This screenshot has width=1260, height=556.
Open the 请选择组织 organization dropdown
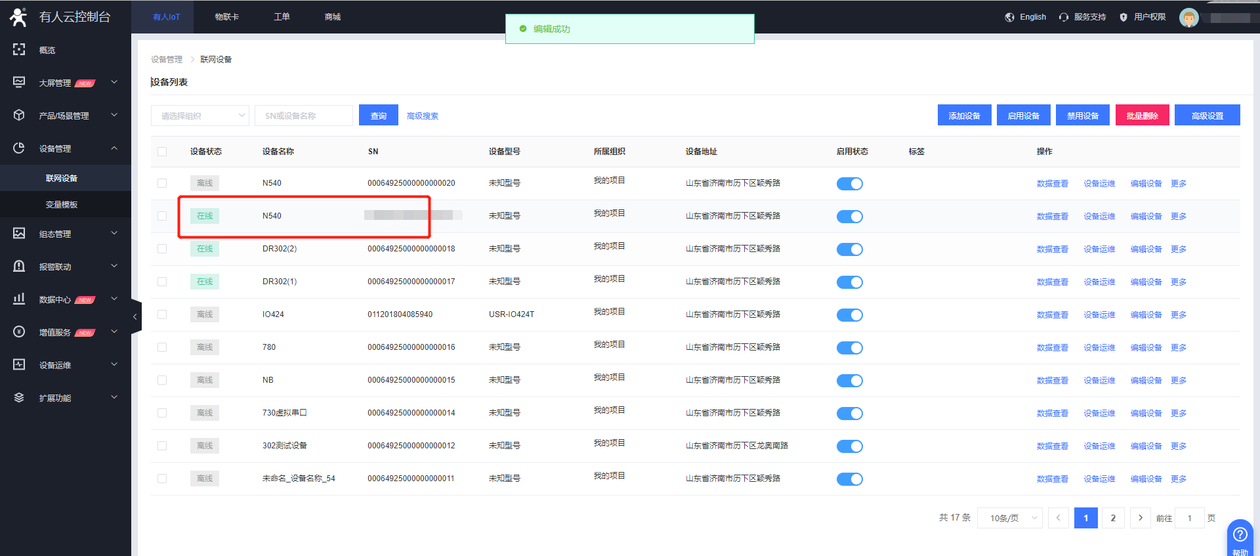[199, 116]
